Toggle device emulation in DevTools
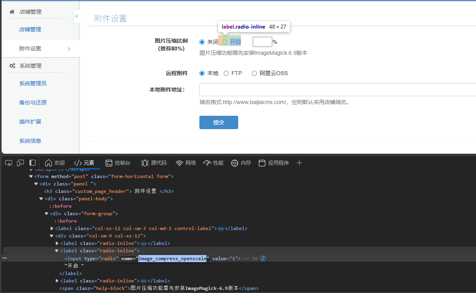This screenshot has height=293, width=476. (x=20, y=163)
